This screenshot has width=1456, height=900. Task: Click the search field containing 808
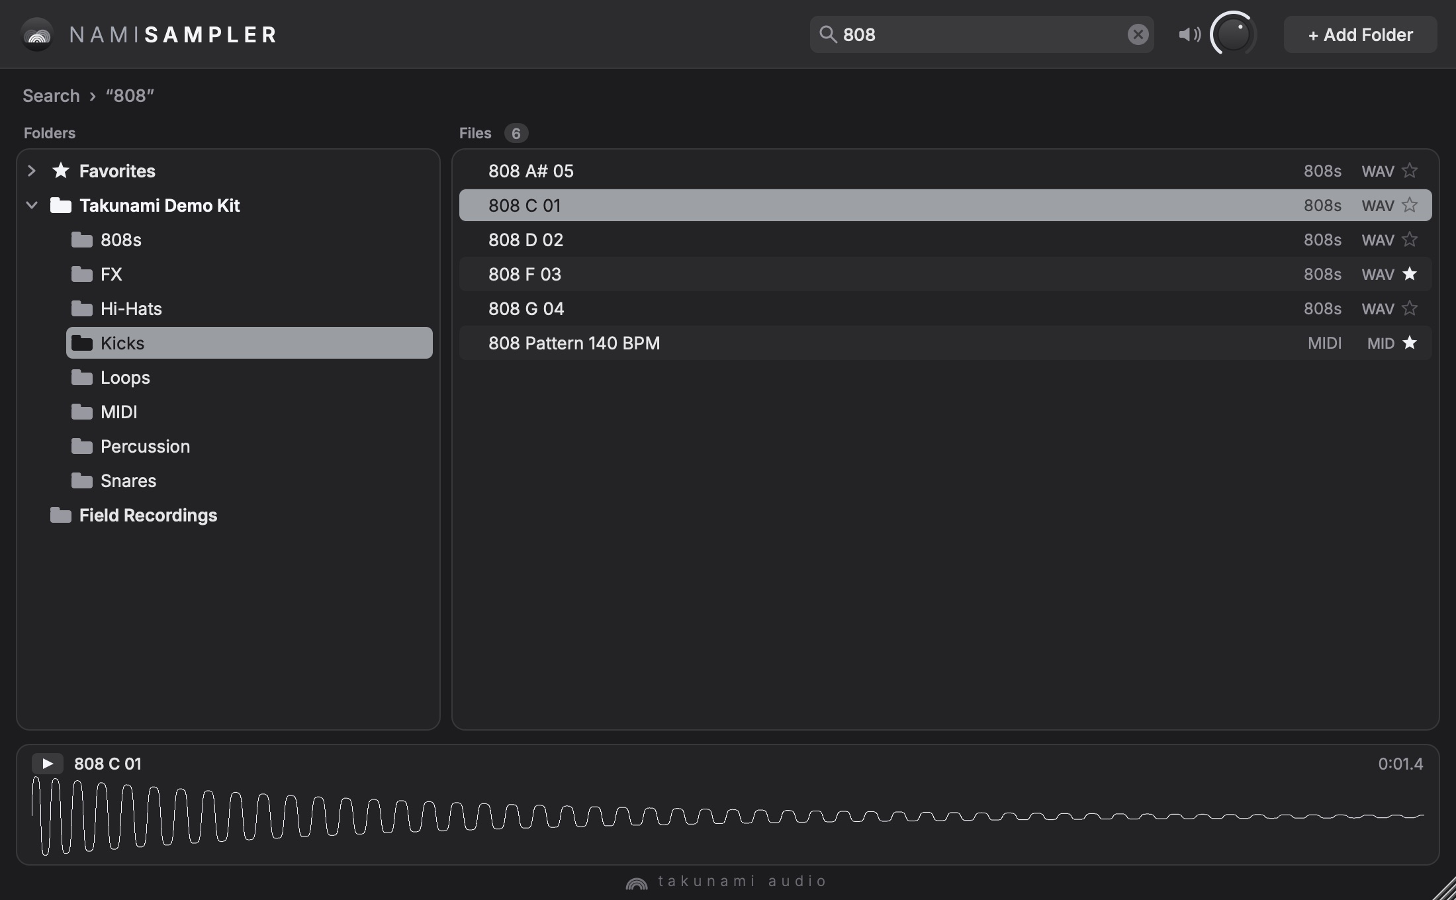[981, 34]
